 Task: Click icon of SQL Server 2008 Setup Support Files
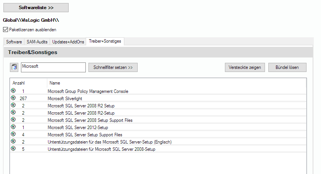point(13,120)
